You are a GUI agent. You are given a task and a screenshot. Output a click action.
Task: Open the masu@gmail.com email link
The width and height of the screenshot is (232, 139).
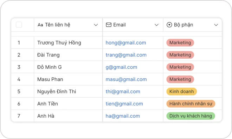[126, 79]
